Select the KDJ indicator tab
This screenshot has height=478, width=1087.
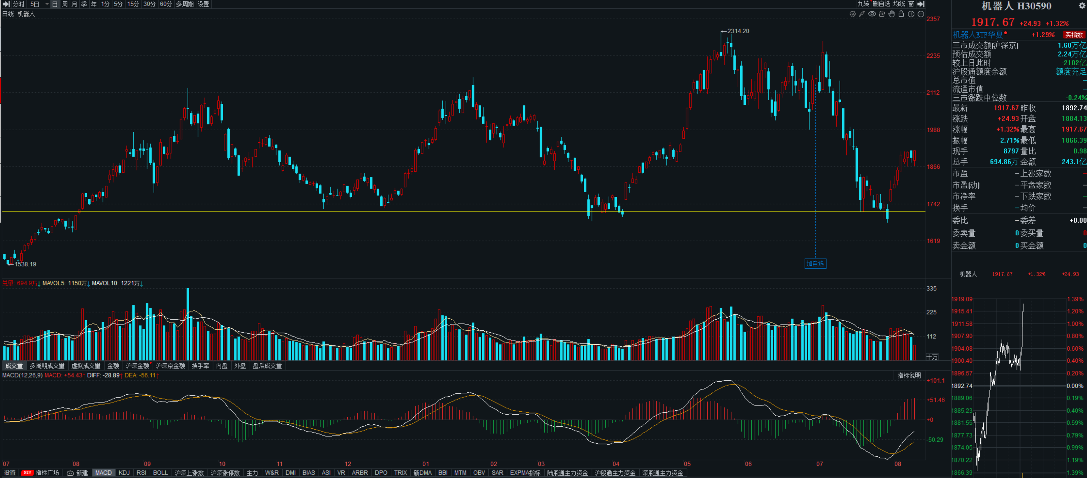pyautogui.click(x=124, y=473)
